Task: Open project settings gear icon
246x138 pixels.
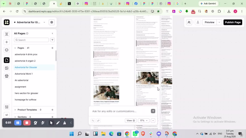Action: click(52, 22)
